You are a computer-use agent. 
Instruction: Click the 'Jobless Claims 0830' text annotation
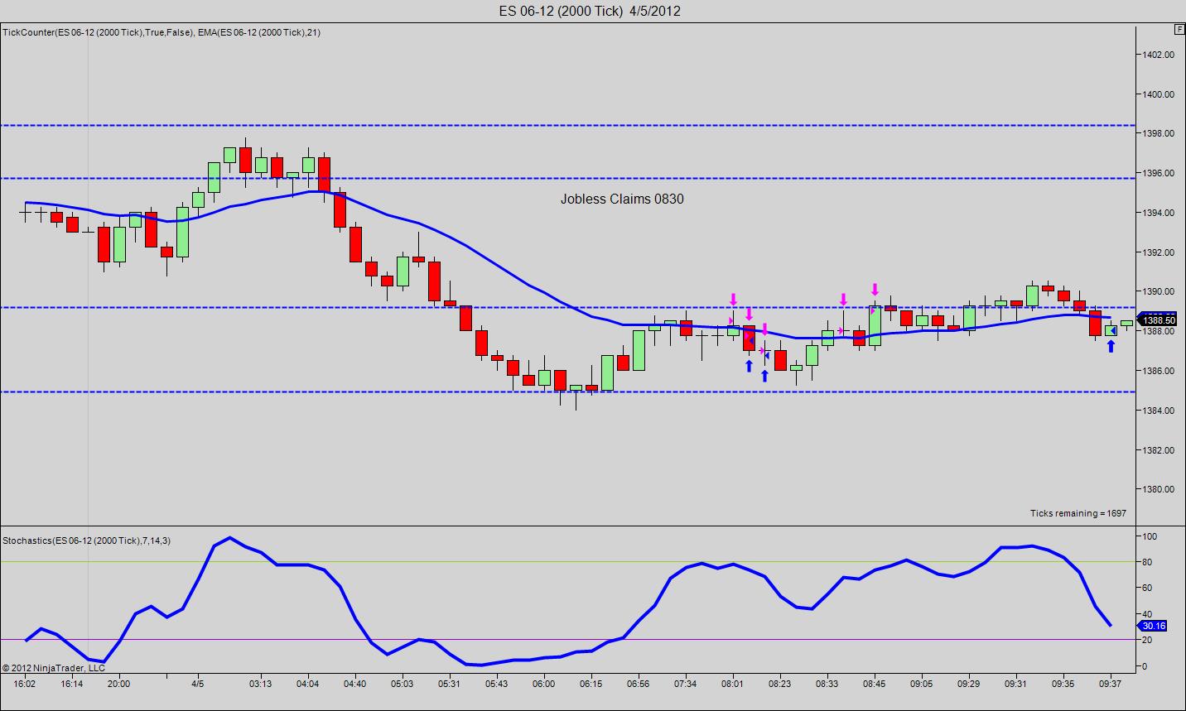tap(622, 199)
